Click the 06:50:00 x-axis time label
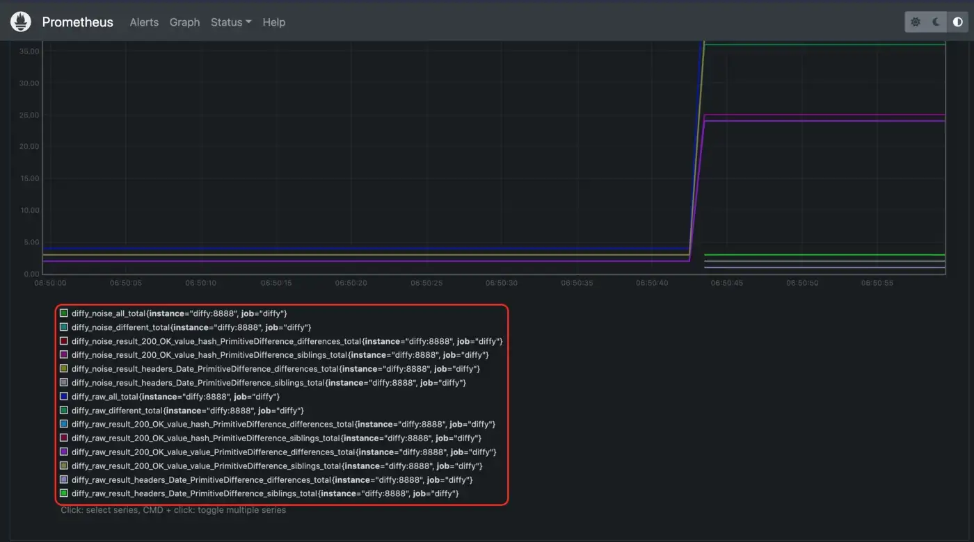This screenshot has width=974, height=542. coord(50,284)
